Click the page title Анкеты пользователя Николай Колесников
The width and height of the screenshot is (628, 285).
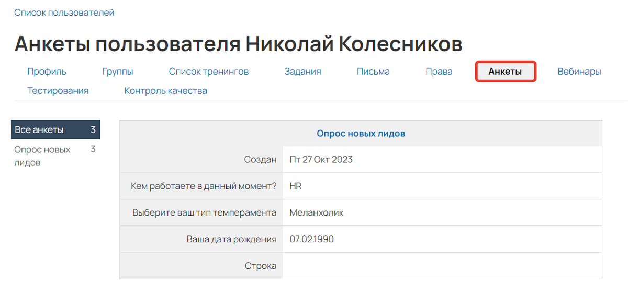238,44
